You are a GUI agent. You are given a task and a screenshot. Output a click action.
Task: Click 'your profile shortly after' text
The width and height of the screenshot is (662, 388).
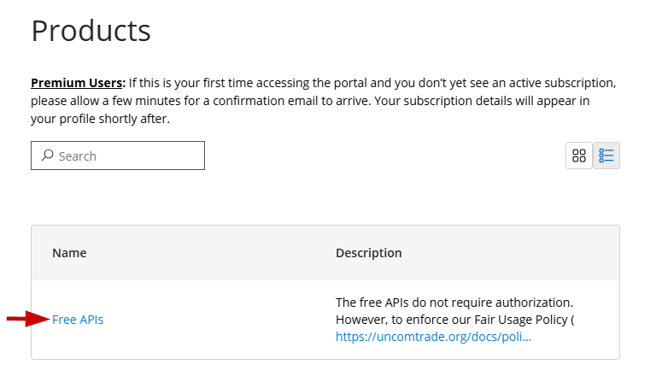pyautogui.click(x=100, y=119)
